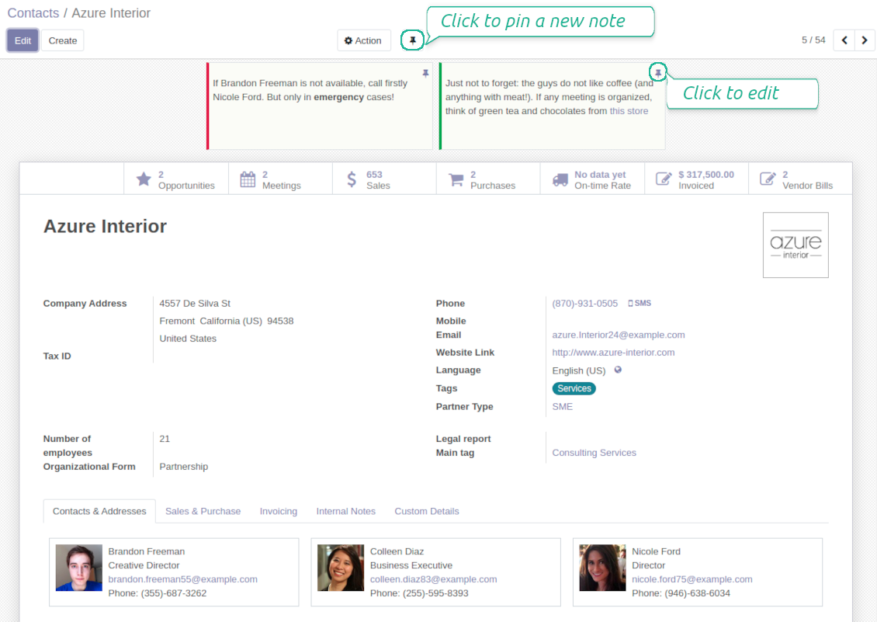Open the Meetings calendar stat button
877x622 pixels.
tap(280, 179)
